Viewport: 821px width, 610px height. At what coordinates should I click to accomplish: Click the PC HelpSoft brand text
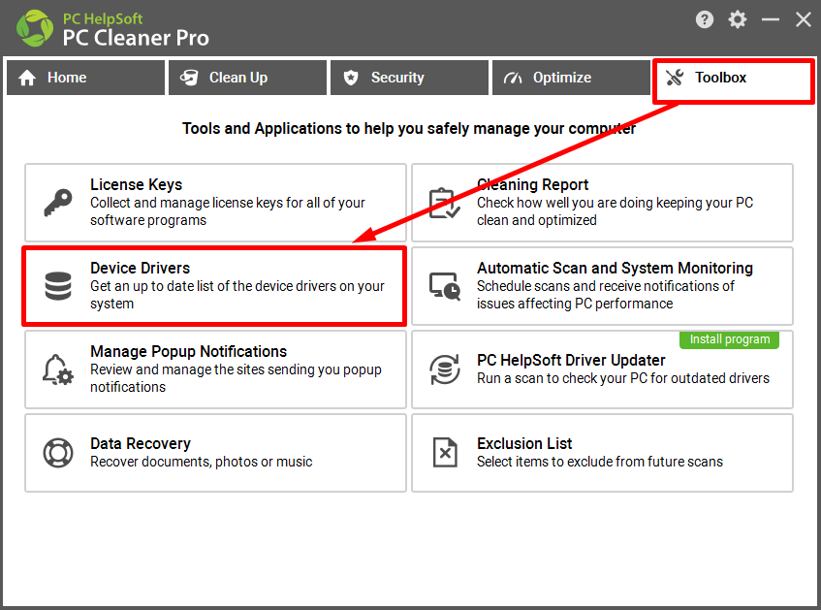(103, 18)
